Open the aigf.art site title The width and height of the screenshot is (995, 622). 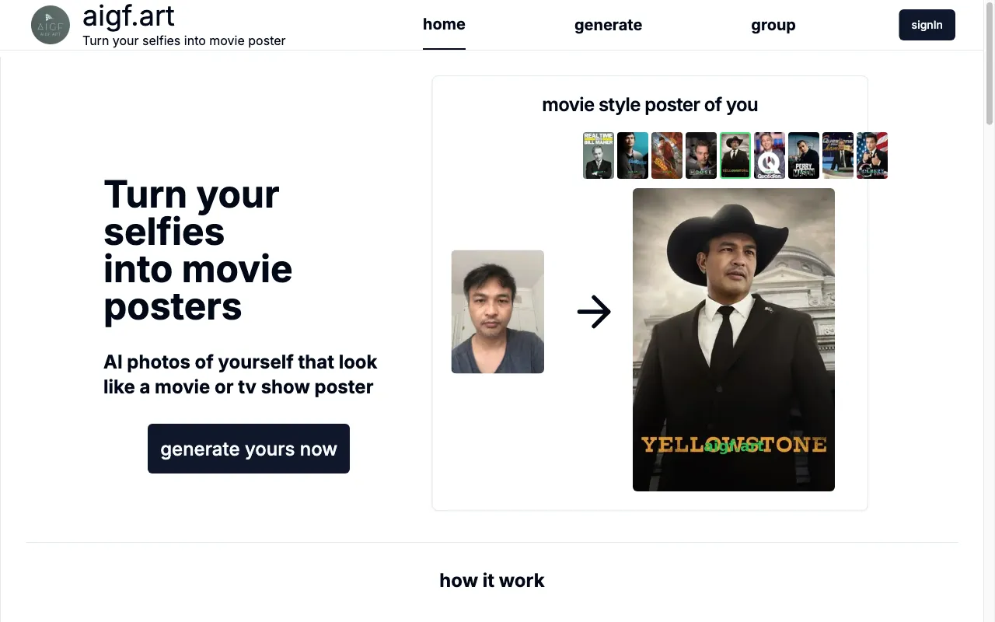coord(128,16)
